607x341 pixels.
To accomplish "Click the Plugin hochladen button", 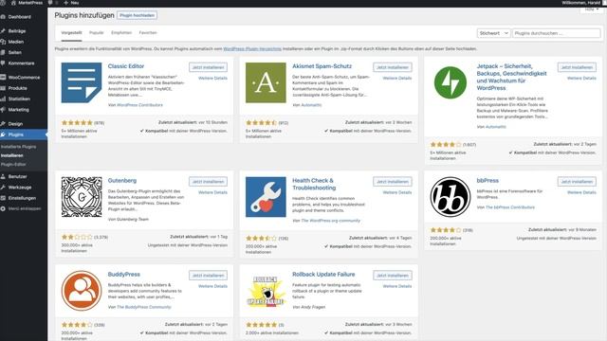I will (137, 15).
